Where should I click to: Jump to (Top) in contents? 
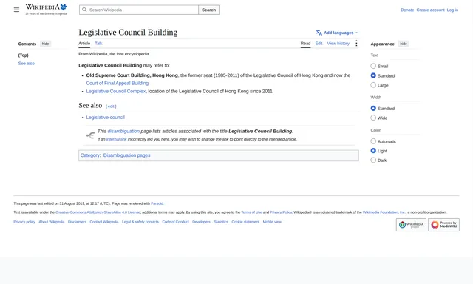[23, 55]
